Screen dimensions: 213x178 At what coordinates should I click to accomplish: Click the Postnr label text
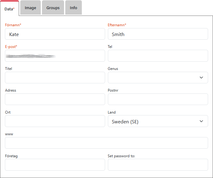point(113,90)
